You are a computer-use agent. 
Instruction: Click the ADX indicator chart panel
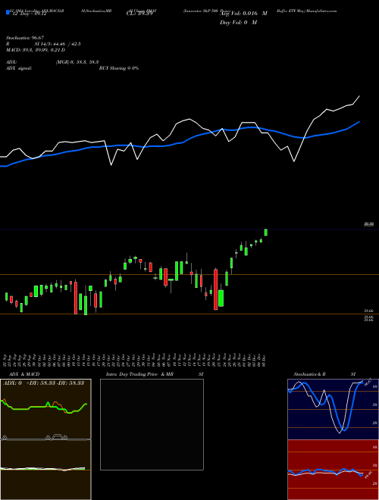pyautogui.click(x=45, y=409)
